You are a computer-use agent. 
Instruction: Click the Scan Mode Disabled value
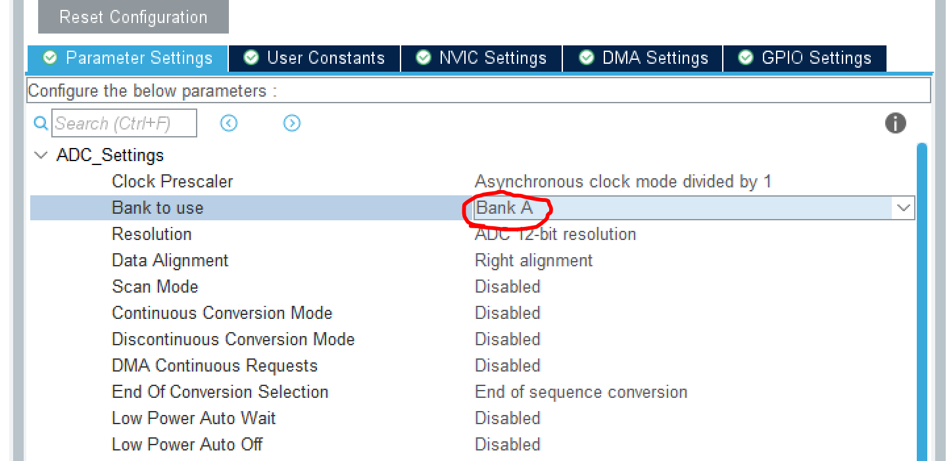click(x=508, y=287)
